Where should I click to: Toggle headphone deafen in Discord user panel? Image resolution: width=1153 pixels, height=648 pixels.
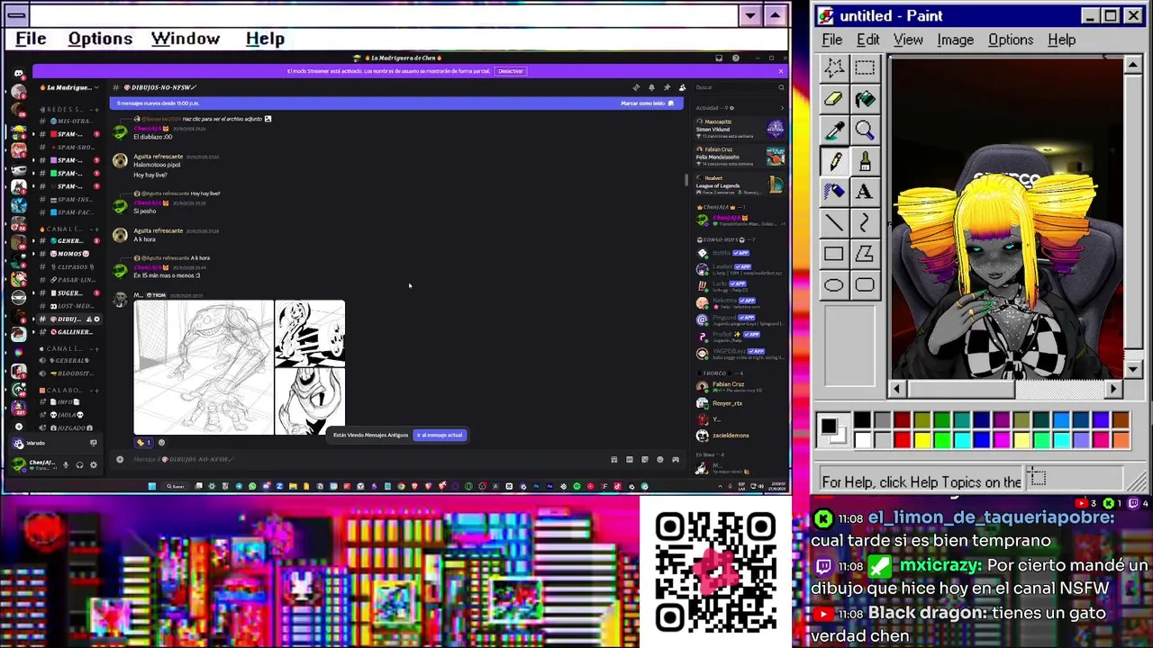[x=79, y=464]
